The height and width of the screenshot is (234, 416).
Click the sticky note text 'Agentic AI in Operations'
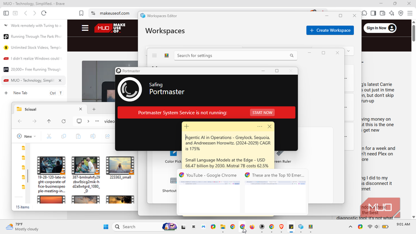pos(209,138)
